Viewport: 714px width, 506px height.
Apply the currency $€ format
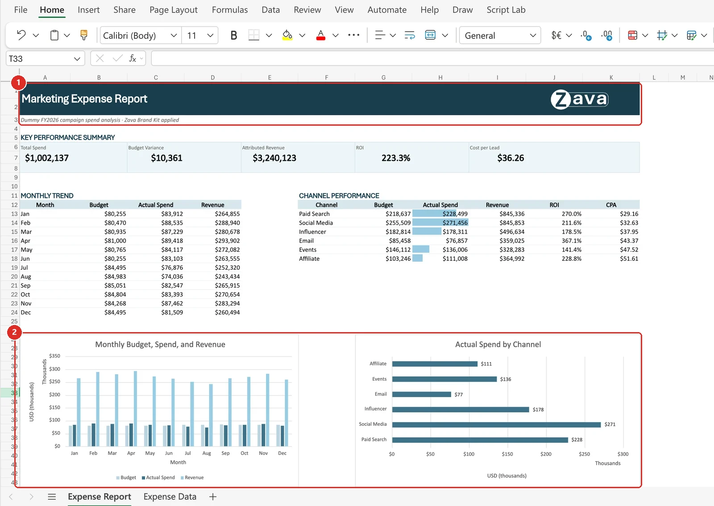[x=556, y=35]
